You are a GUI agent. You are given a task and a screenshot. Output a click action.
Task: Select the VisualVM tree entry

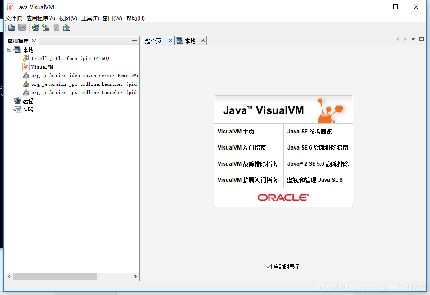[x=42, y=67]
